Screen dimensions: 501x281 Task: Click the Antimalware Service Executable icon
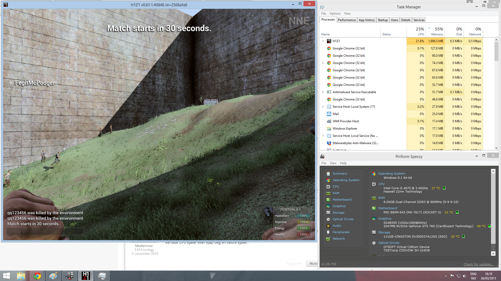(x=329, y=92)
